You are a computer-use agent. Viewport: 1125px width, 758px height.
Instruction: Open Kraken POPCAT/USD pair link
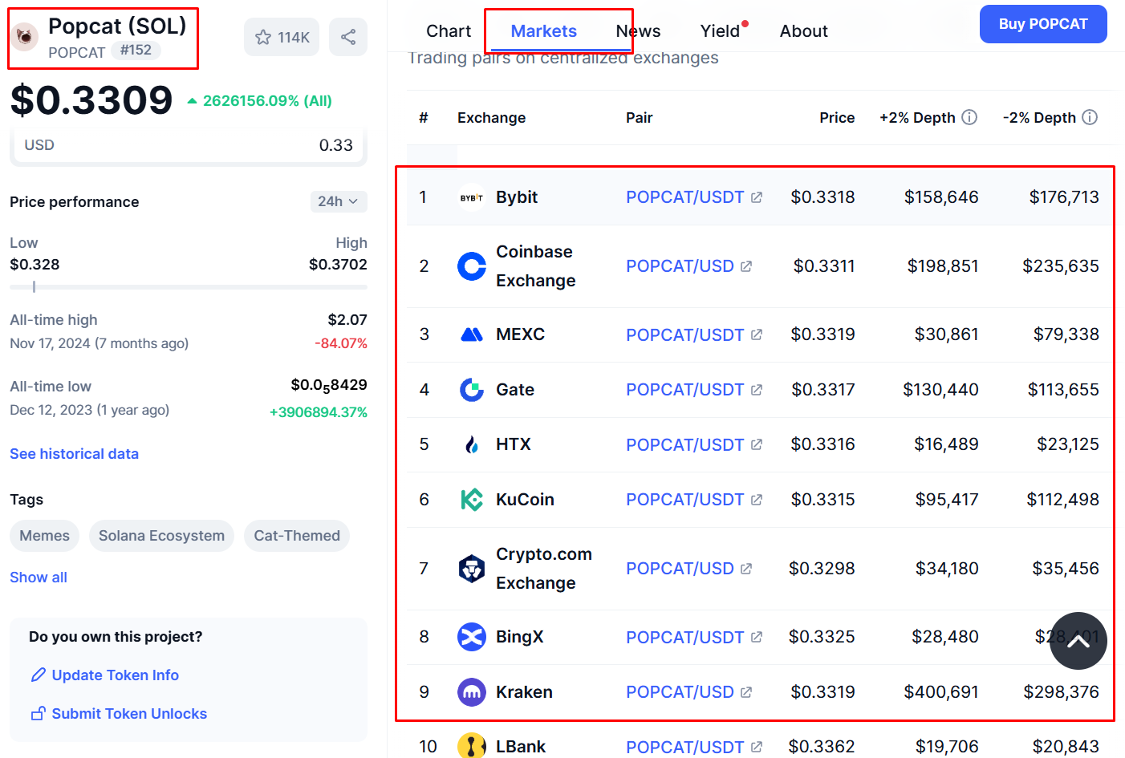680,692
